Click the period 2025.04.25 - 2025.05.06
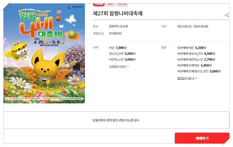Screen dimensions: 233x147 [193, 27]
